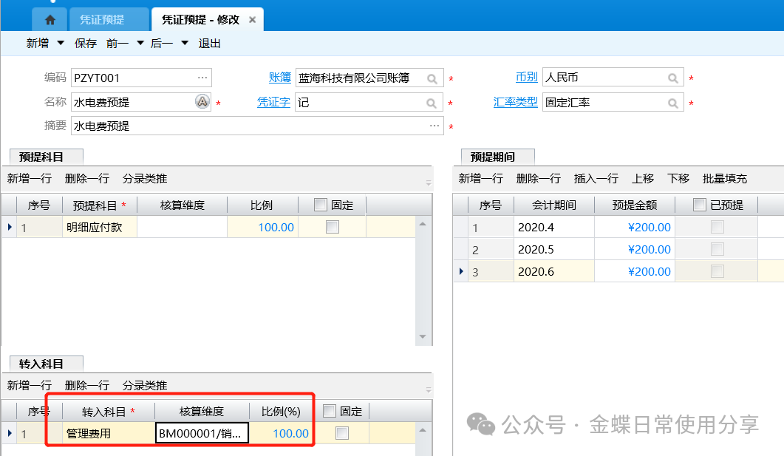Expand the 前一 dropdown arrow
The width and height of the screenshot is (784, 456).
pyautogui.click(x=140, y=43)
